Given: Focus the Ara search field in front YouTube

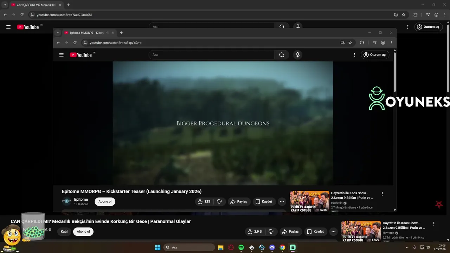Looking at the screenshot, I should [x=212, y=55].
